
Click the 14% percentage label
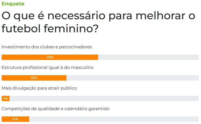(15, 119)
